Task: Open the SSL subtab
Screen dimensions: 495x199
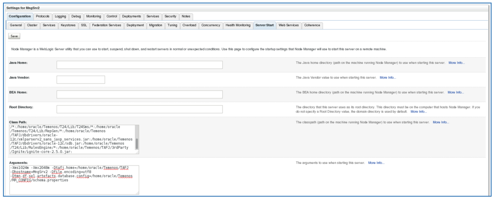Action: 84,25
